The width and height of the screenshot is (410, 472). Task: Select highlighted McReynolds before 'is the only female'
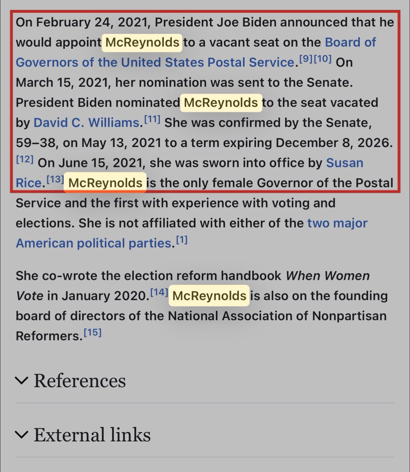point(105,183)
